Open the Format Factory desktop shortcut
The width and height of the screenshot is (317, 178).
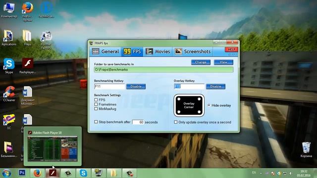pos(46,40)
